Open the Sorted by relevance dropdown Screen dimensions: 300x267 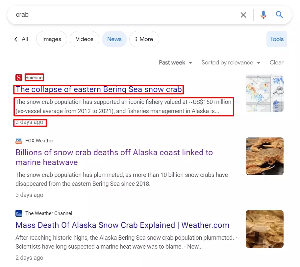tap(231, 62)
